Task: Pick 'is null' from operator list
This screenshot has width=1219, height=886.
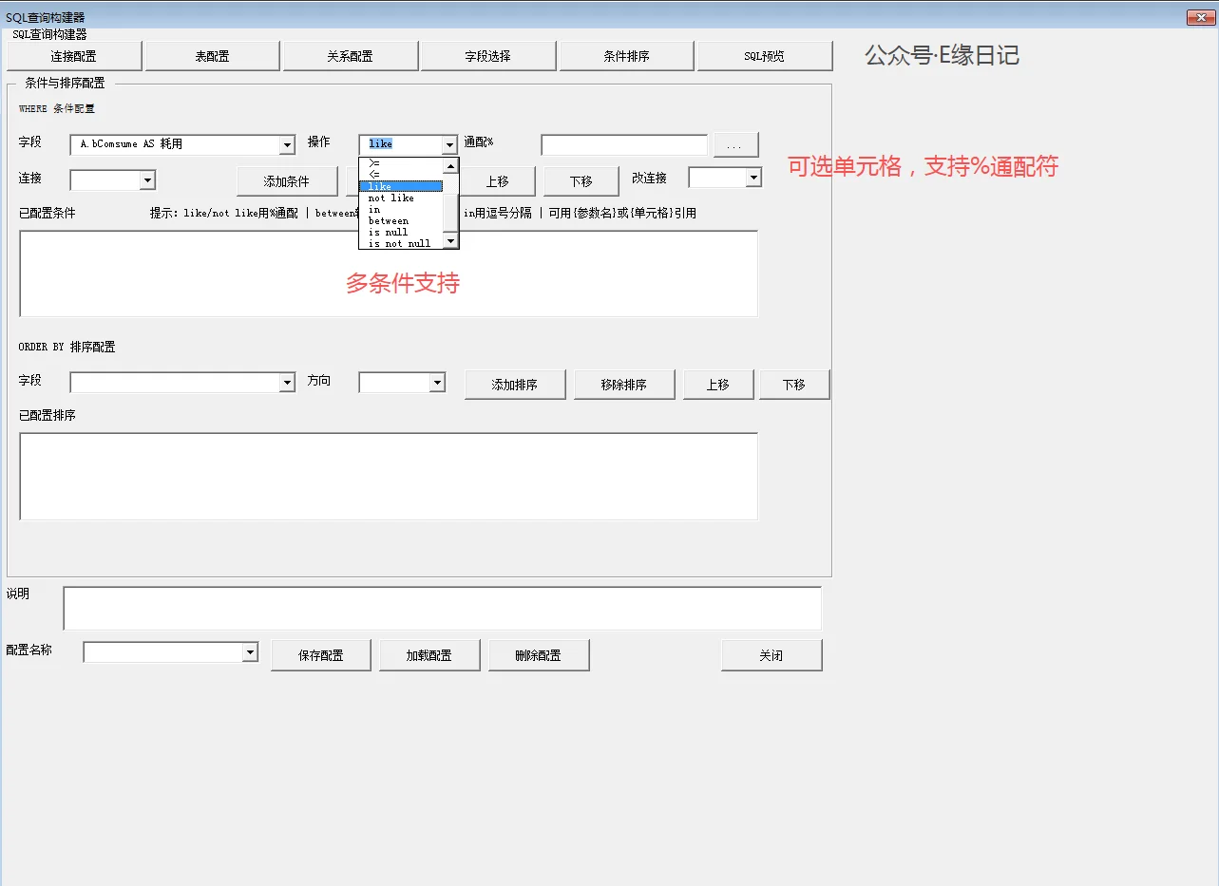Action: click(x=401, y=232)
